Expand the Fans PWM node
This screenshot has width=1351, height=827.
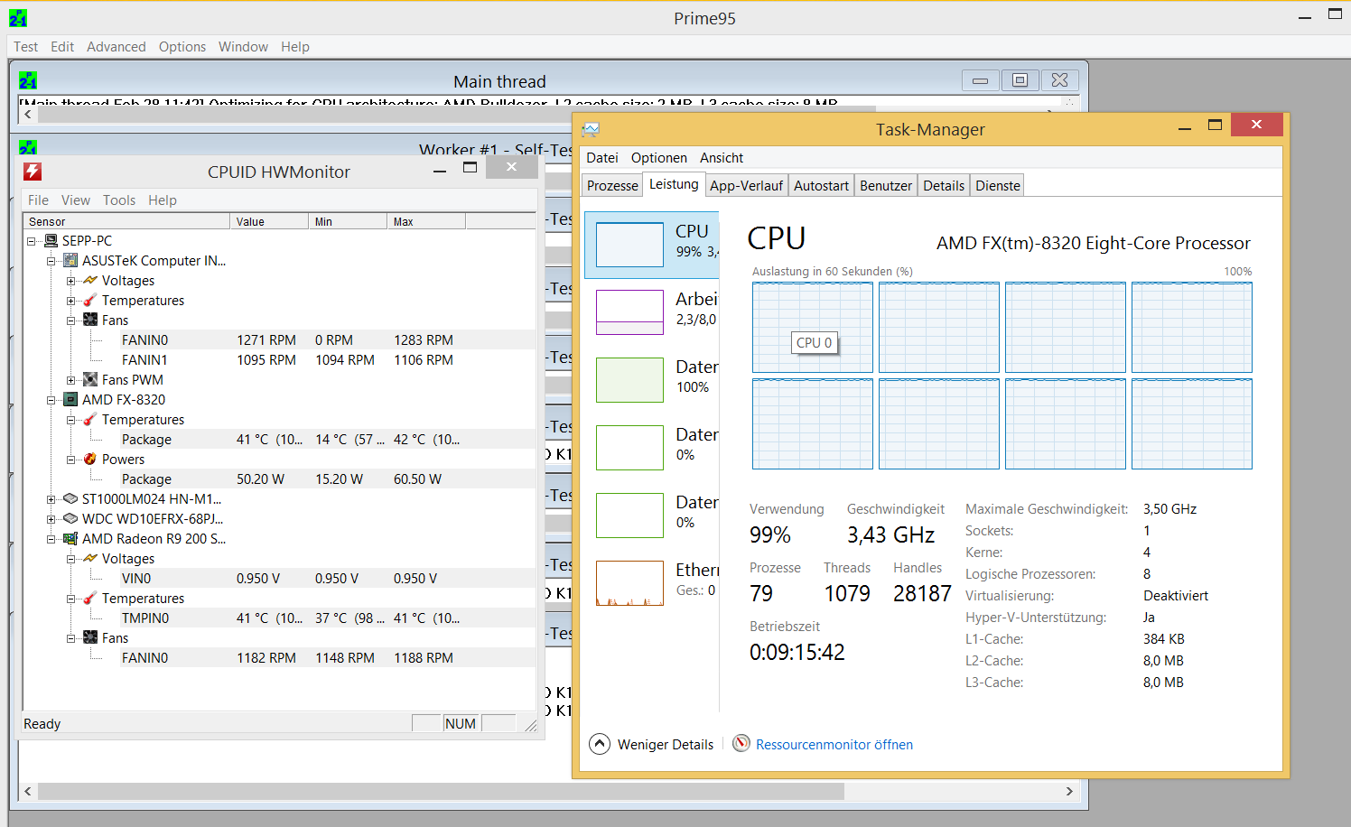tap(71, 380)
